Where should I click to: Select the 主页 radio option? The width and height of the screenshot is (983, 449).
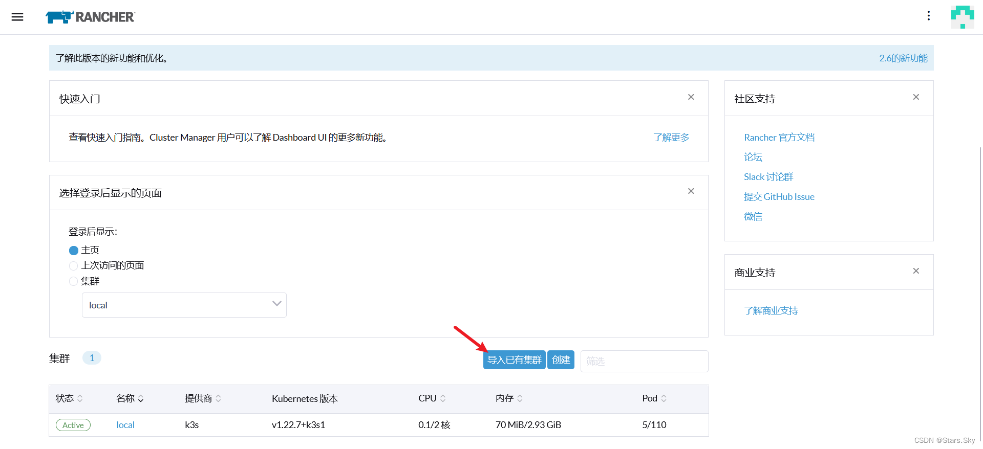(73, 251)
